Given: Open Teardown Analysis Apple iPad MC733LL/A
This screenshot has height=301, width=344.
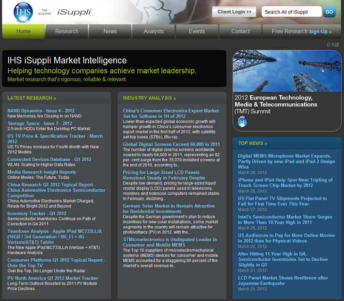Looking at the screenshot, I should [55, 236].
